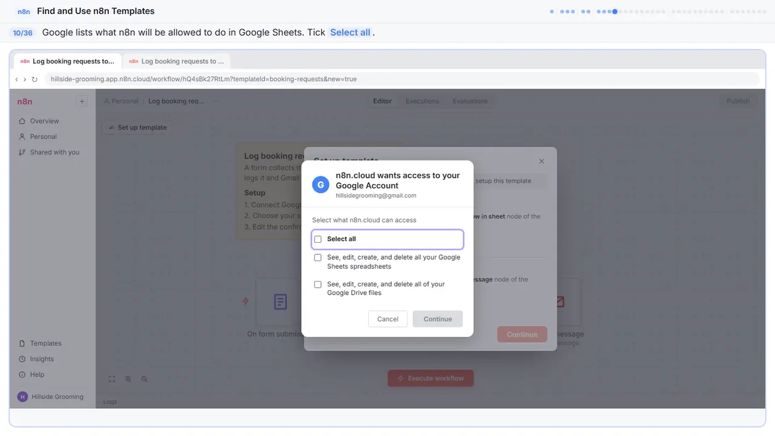Click the fit-to-view canvas icon
This screenshot has width=775, height=436.
112,379
